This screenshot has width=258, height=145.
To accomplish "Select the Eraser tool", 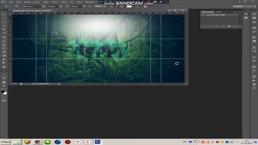I will [4, 52].
